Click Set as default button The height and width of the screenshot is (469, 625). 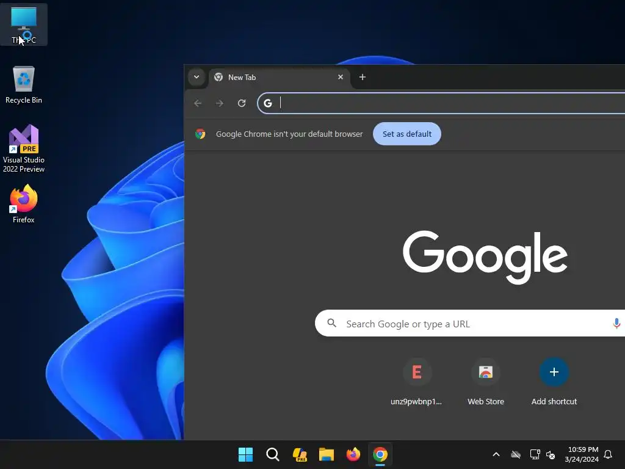click(x=407, y=134)
